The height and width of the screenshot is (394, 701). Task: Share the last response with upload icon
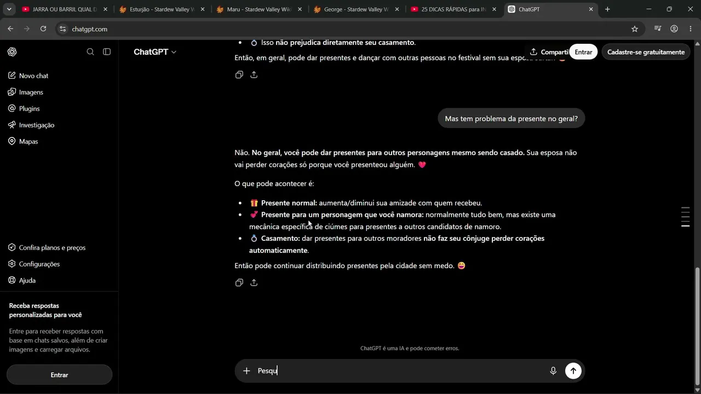[254, 283]
